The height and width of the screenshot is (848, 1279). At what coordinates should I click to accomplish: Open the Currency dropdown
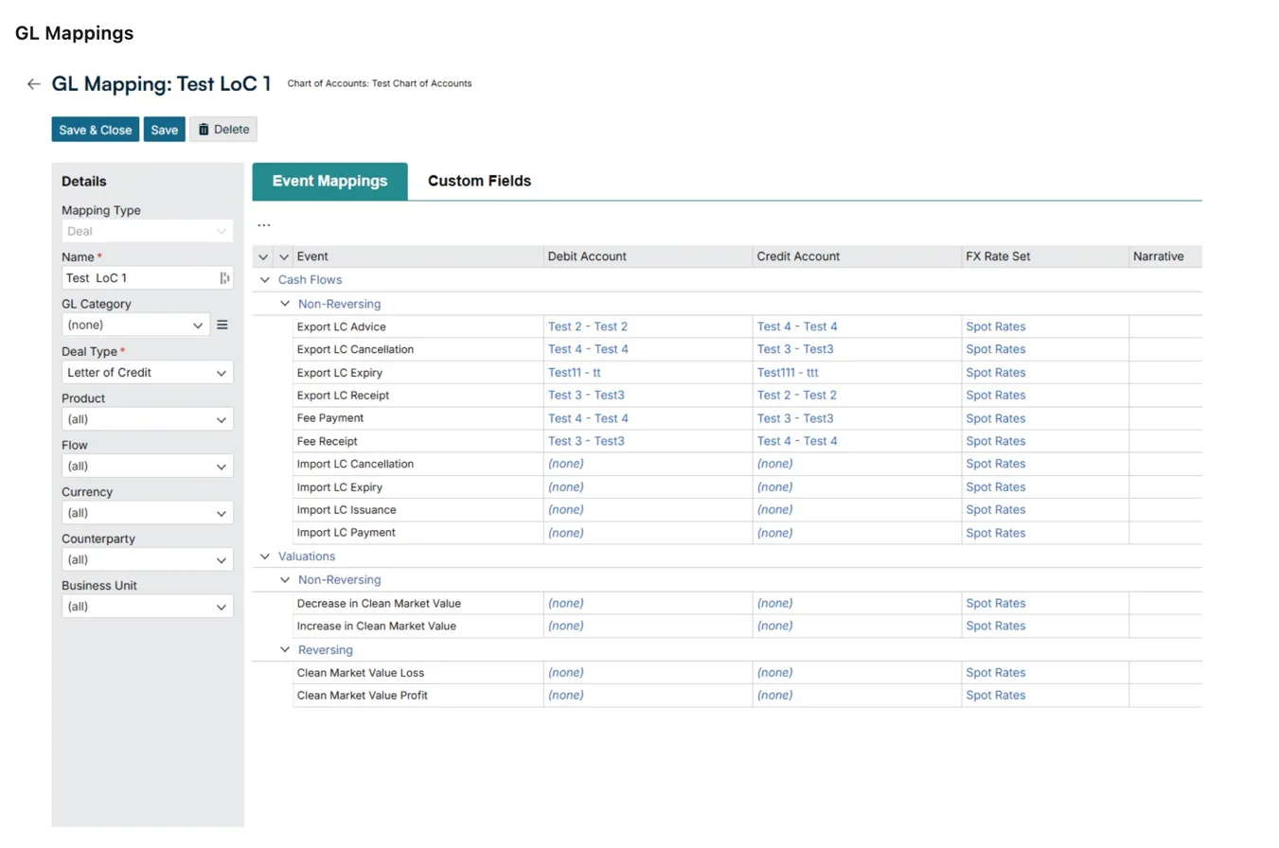(x=148, y=513)
